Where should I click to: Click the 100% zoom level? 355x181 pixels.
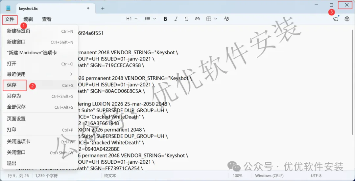coord(238,175)
